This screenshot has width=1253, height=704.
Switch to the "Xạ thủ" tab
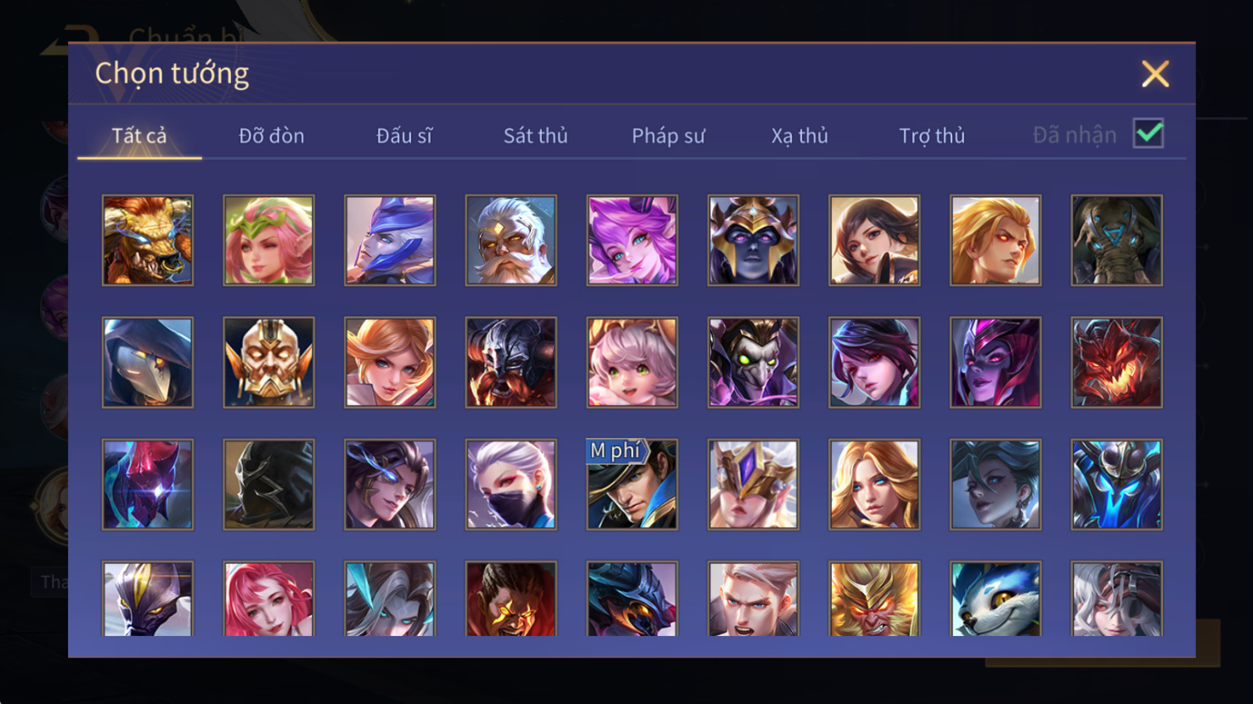(799, 136)
